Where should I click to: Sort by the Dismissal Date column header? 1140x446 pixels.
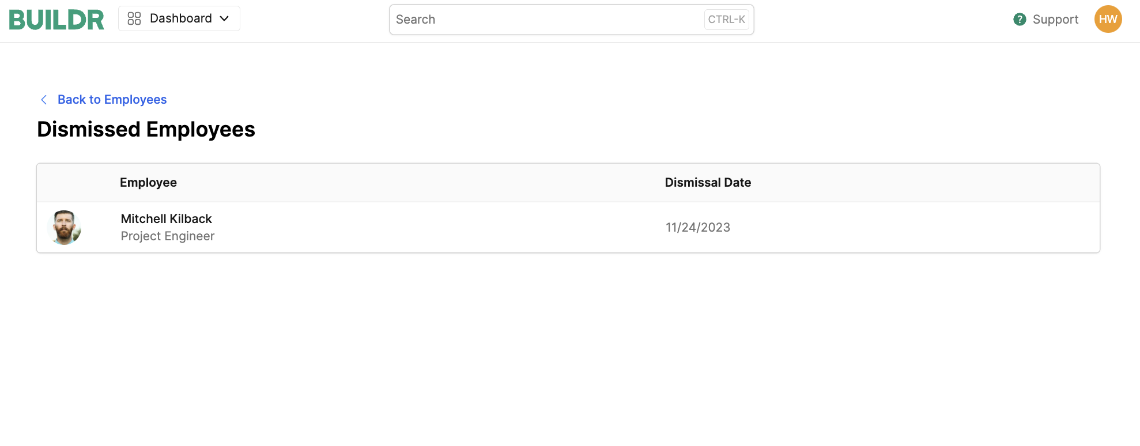click(708, 183)
